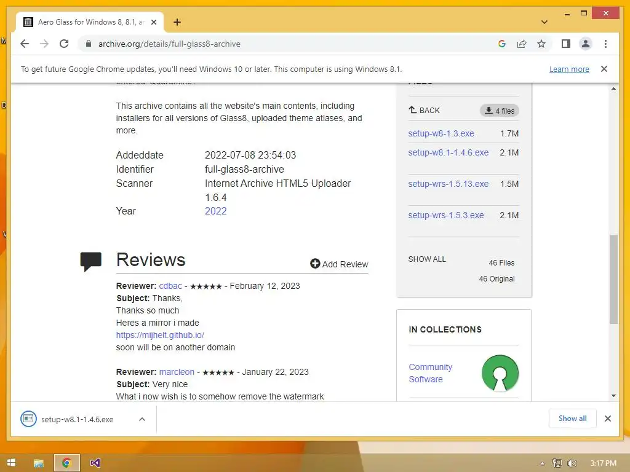
Task: Open the Windows Start button
Action: point(11,463)
